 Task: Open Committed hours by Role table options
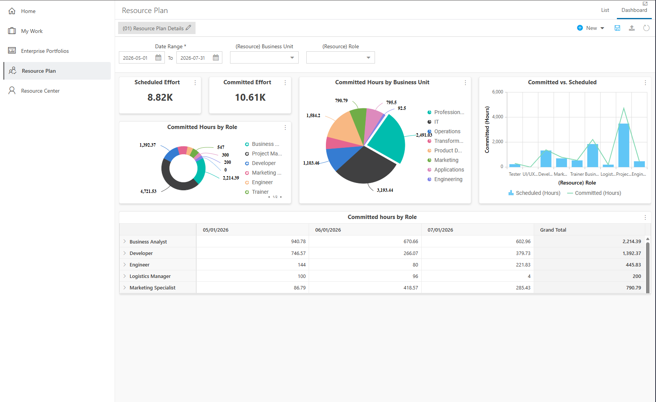pyautogui.click(x=645, y=217)
